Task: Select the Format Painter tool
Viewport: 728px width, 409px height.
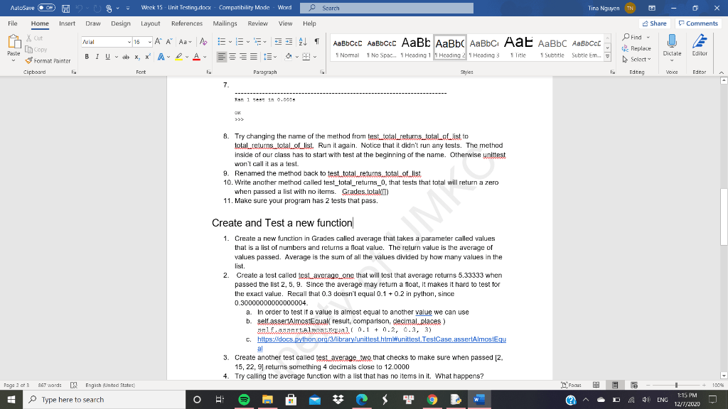Action: (48, 61)
